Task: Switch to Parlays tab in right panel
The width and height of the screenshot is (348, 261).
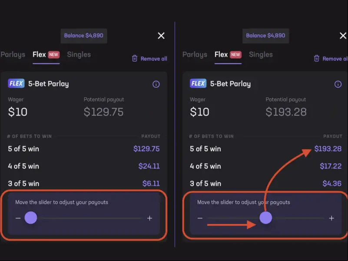Action: coord(195,55)
